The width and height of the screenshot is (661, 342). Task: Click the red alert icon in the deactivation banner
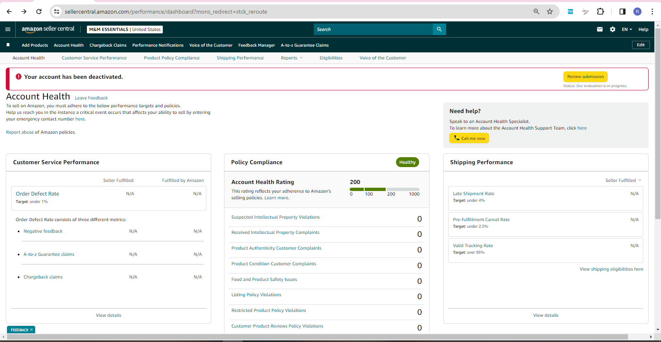(19, 77)
